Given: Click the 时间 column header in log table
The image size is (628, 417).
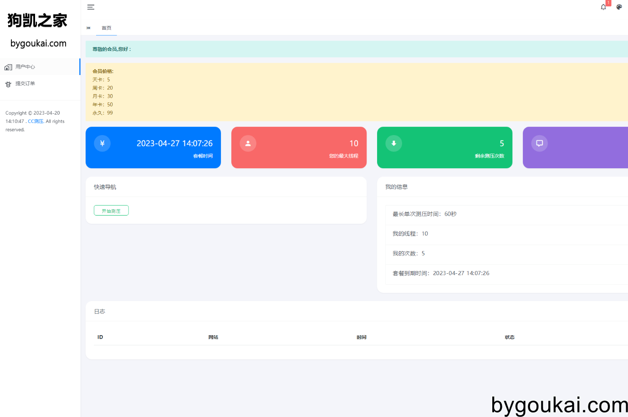Looking at the screenshot, I should pyautogui.click(x=362, y=337).
